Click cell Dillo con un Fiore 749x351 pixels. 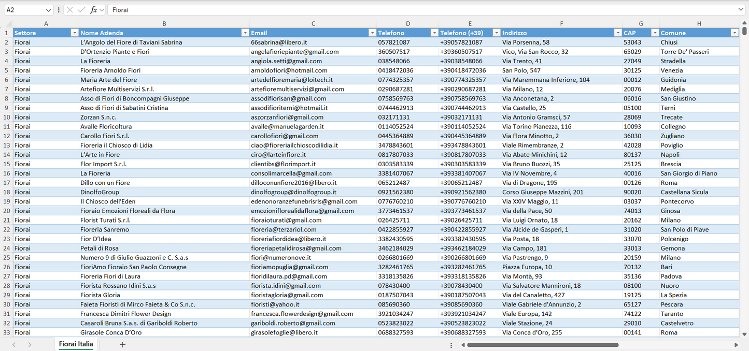click(x=164, y=183)
